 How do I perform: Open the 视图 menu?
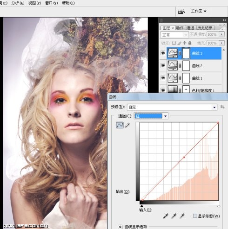(34, 3)
